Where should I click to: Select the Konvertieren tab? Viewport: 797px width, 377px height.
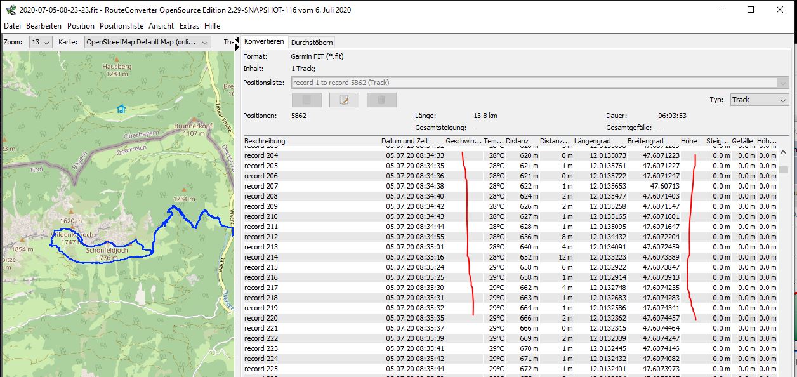(x=264, y=41)
